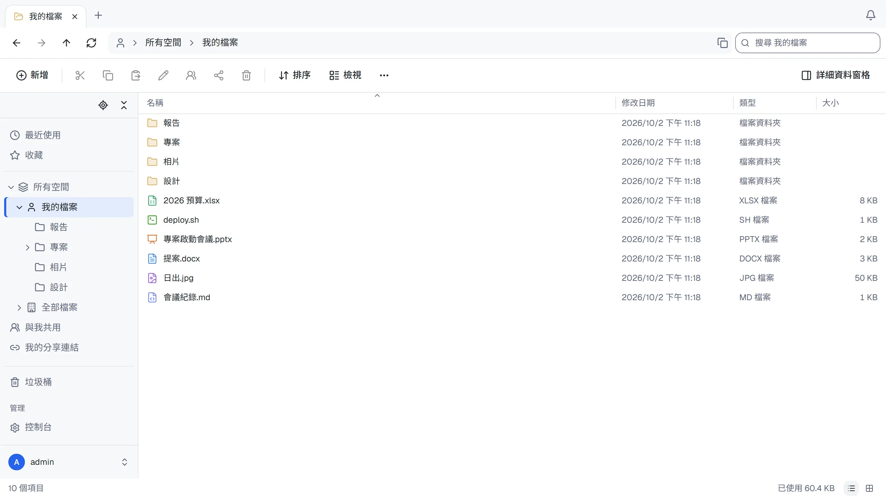Copy path using address bar copy icon
The width and height of the screenshot is (886, 498).
click(722, 43)
